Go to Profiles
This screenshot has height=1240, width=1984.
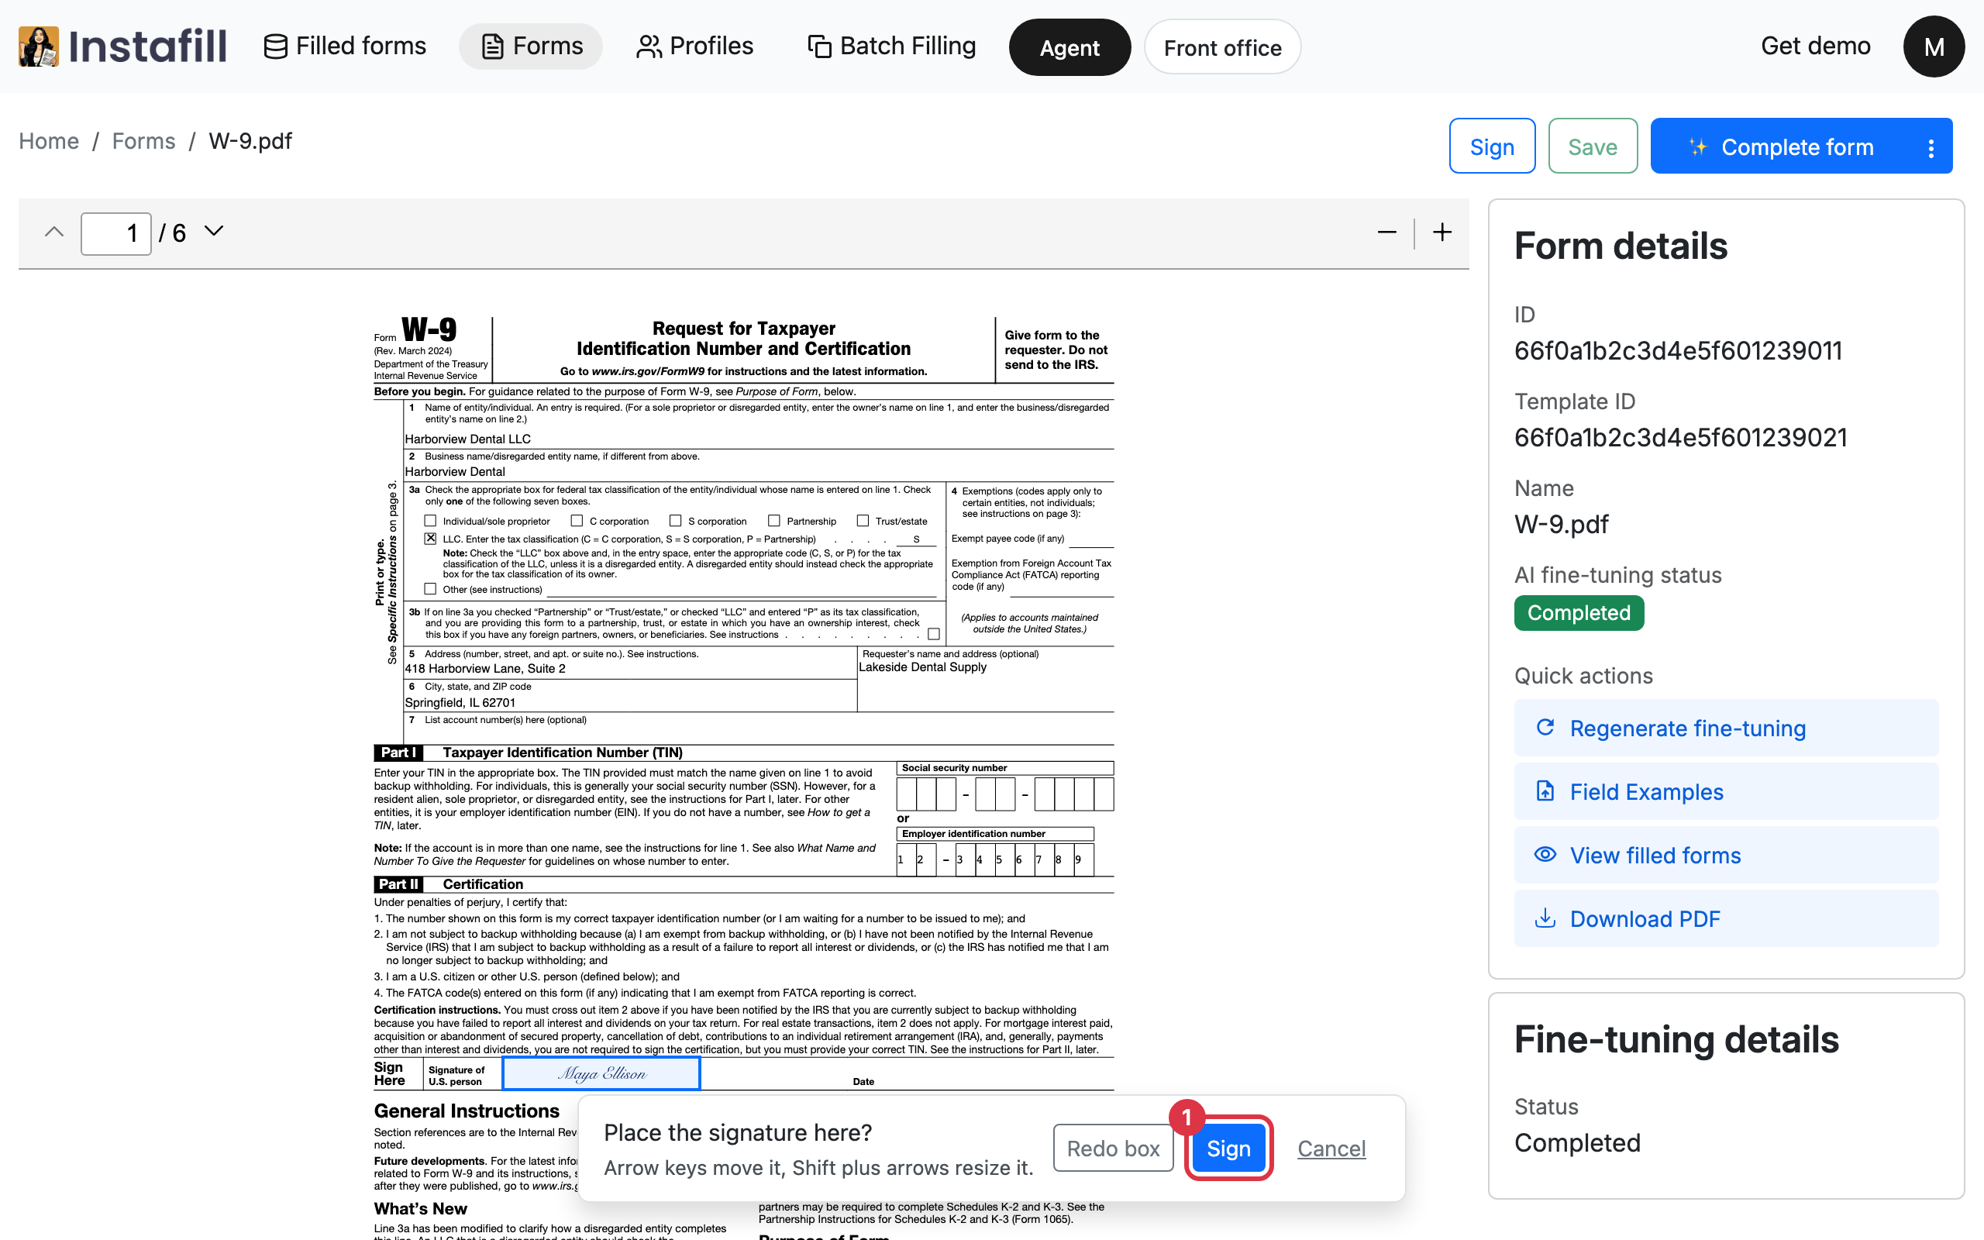[694, 46]
